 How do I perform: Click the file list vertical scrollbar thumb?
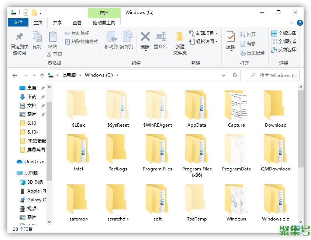301,128
